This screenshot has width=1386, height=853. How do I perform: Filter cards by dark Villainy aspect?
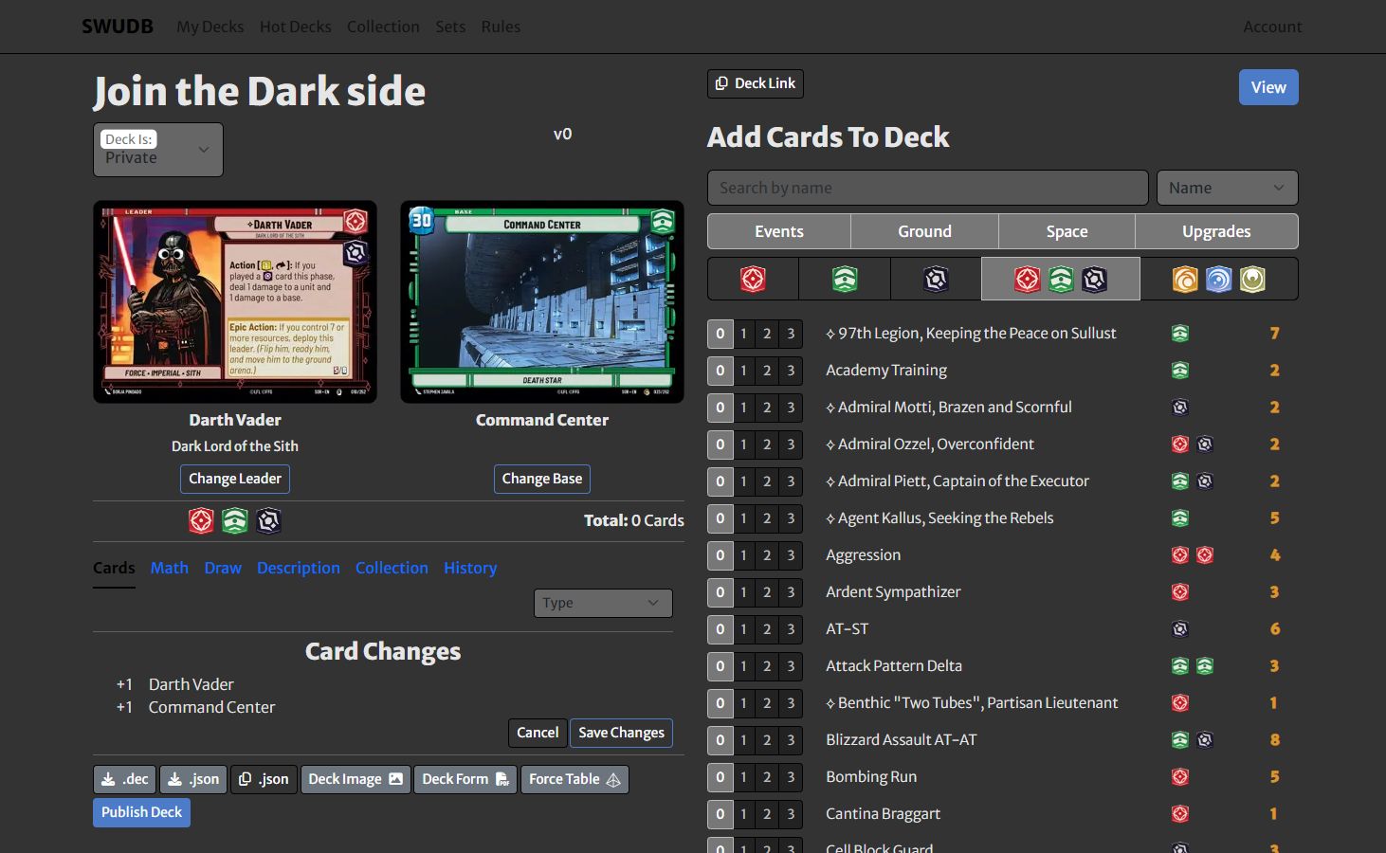click(x=936, y=279)
